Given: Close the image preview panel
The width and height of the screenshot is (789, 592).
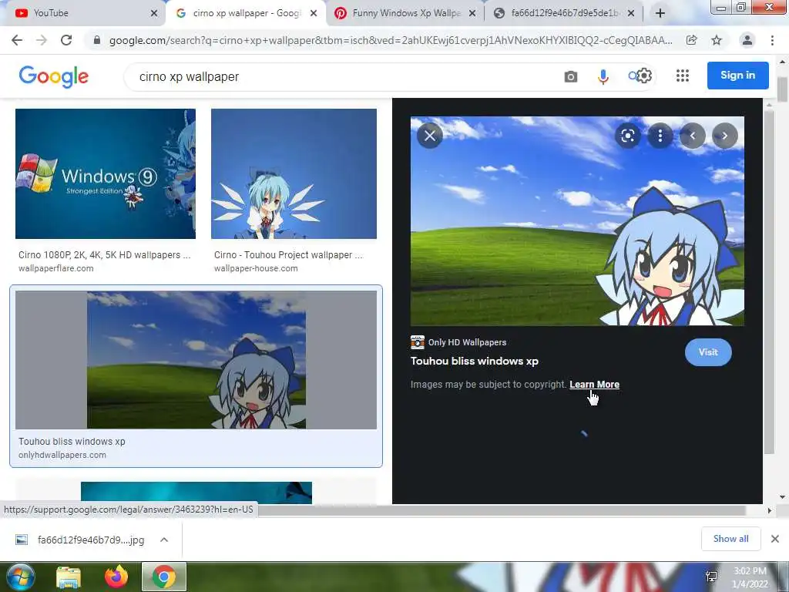Looking at the screenshot, I should click(430, 136).
